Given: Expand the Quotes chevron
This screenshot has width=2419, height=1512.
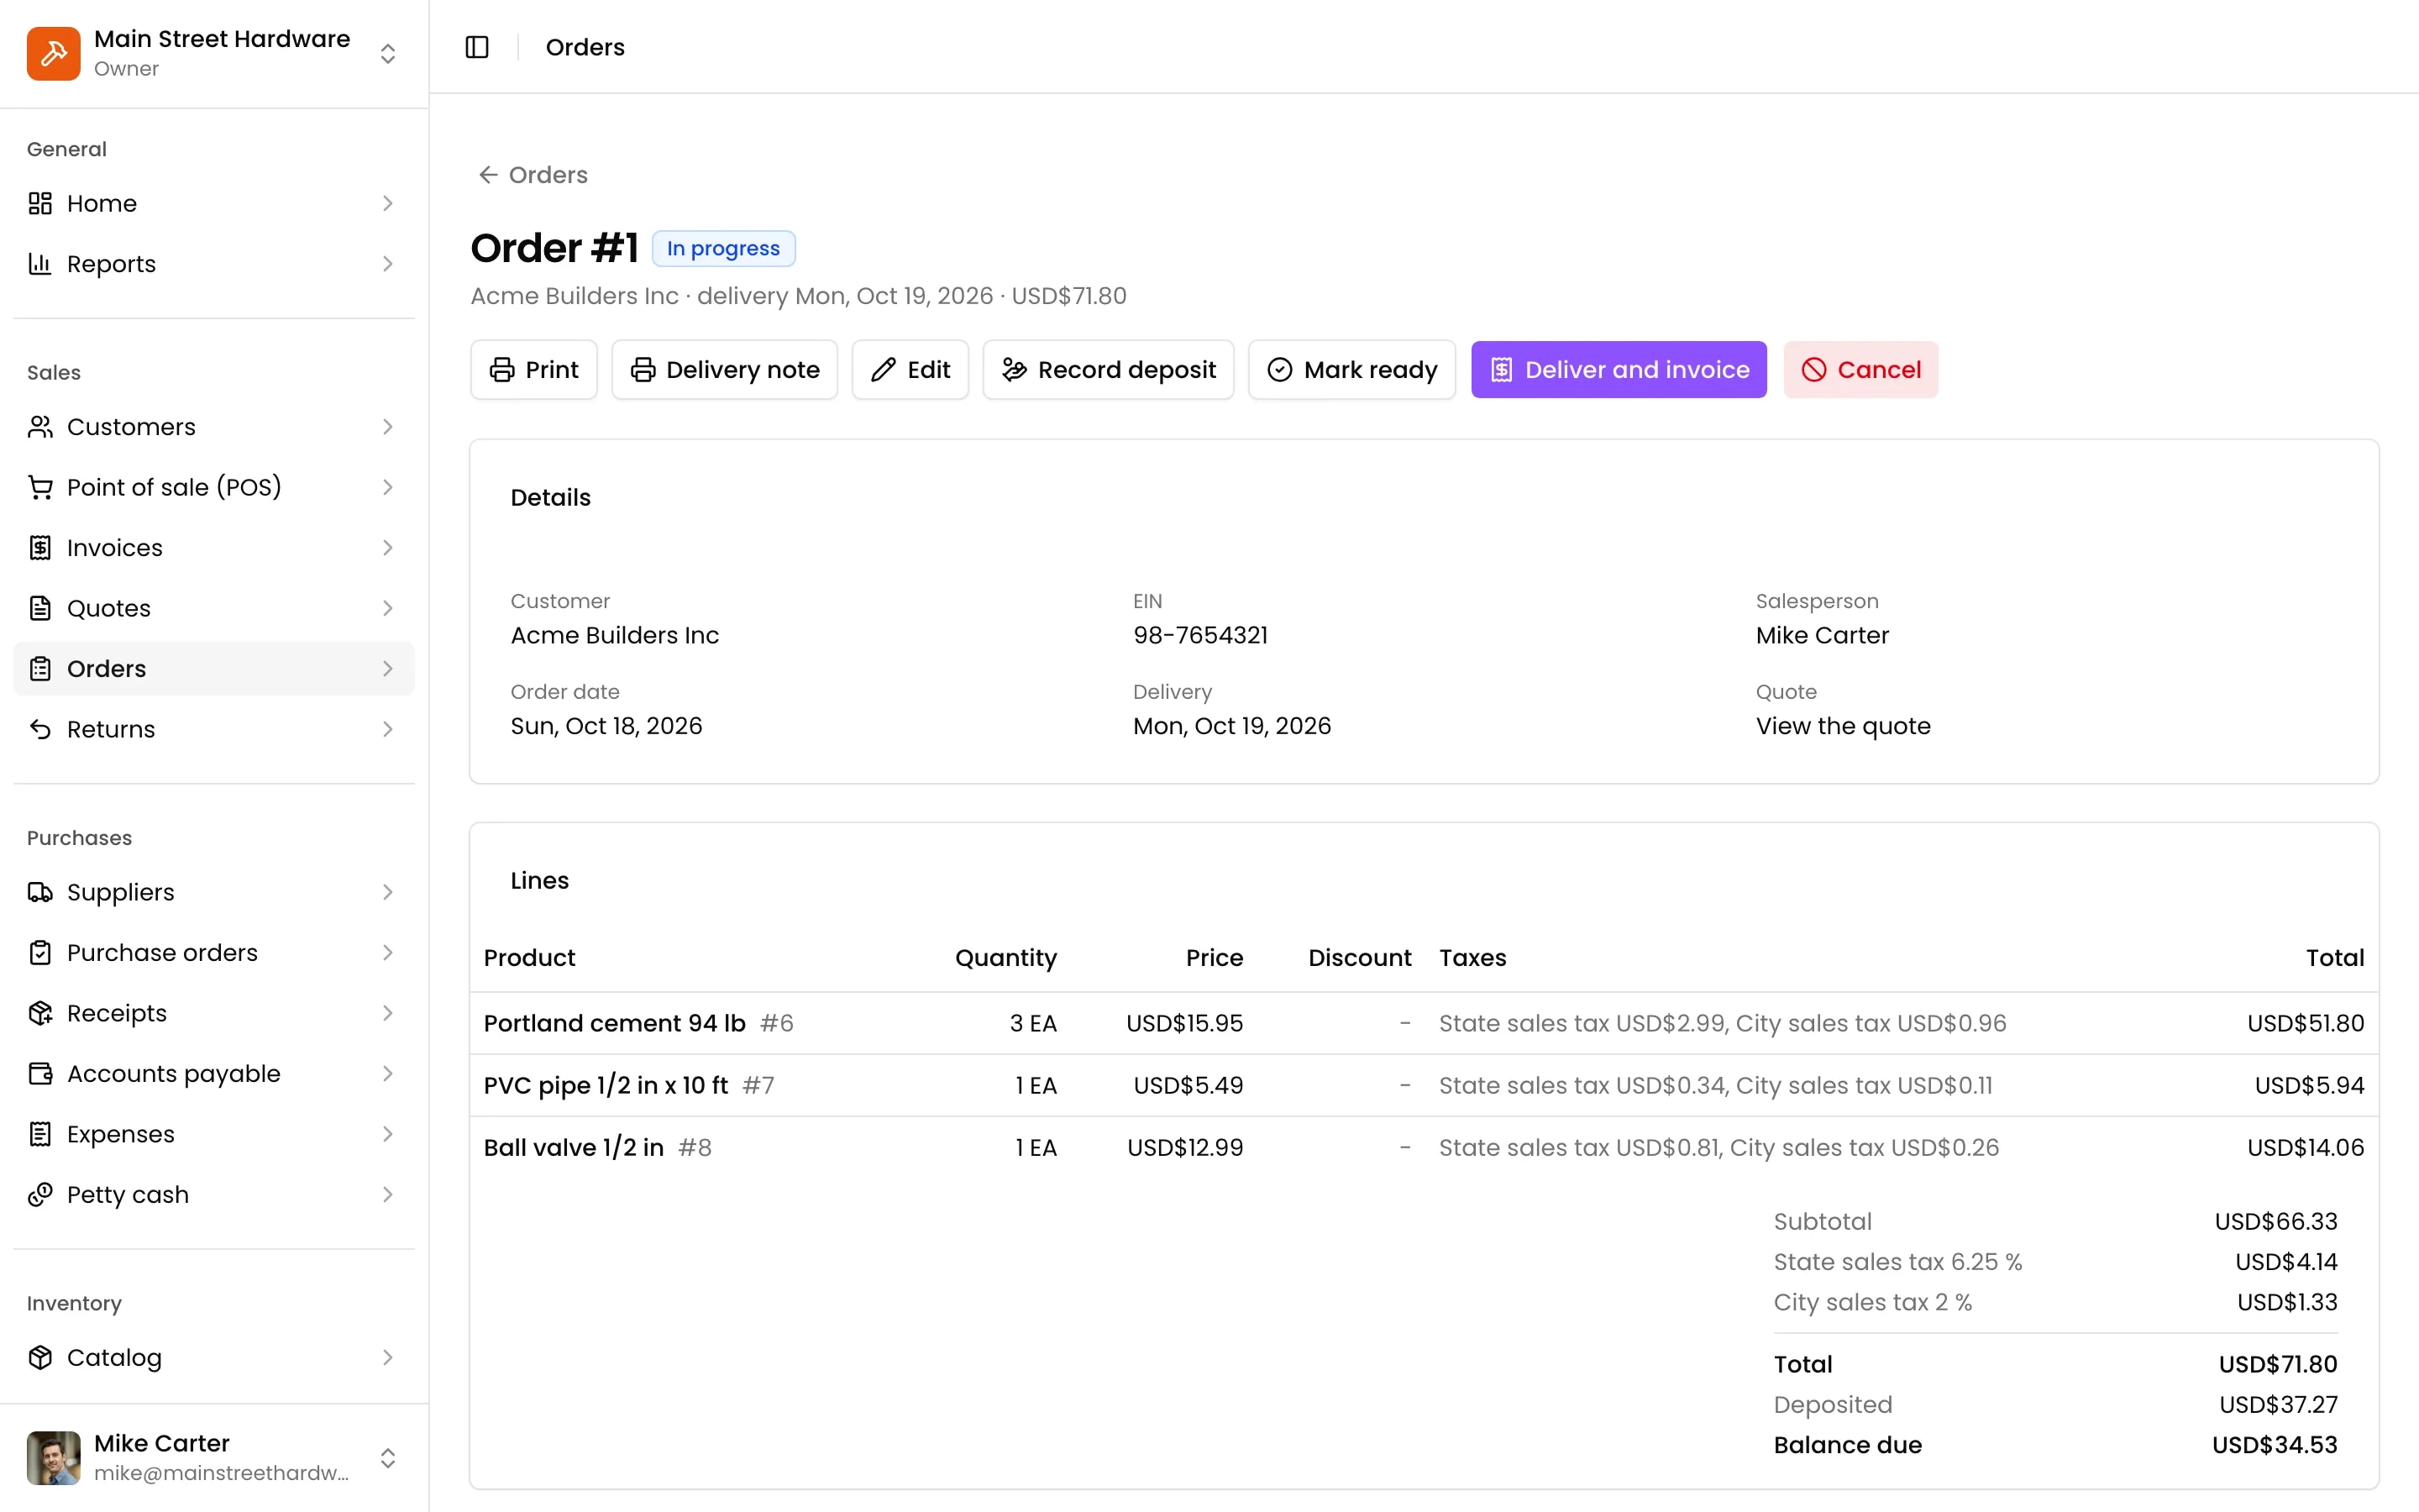Looking at the screenshot, I should point(388,608).
